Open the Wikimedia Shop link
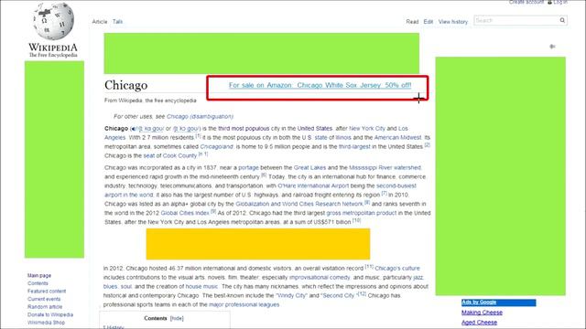Image resolution: width=586 pixels, height=329 pixels. (46, 323)
